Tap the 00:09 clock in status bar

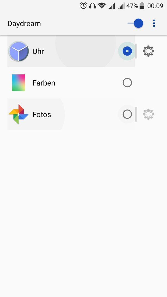155,6
